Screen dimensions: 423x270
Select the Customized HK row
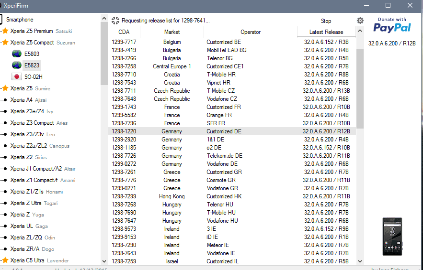coord(232,196)
